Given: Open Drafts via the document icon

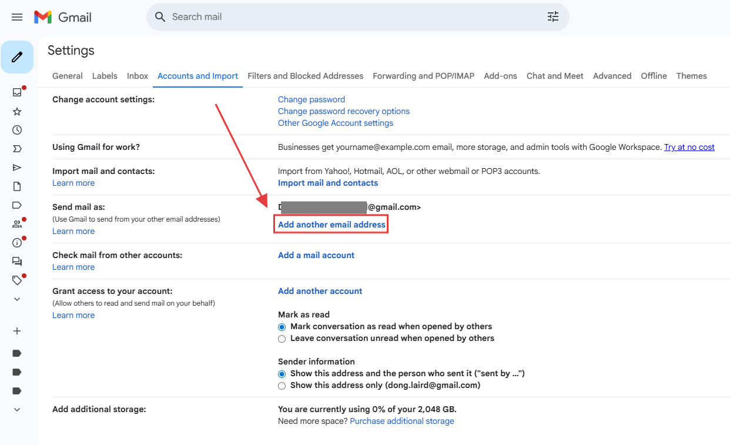Looking at the screenshot, I should click(x=17, y=186).
